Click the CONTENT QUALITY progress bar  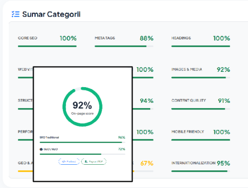[201, 109]
